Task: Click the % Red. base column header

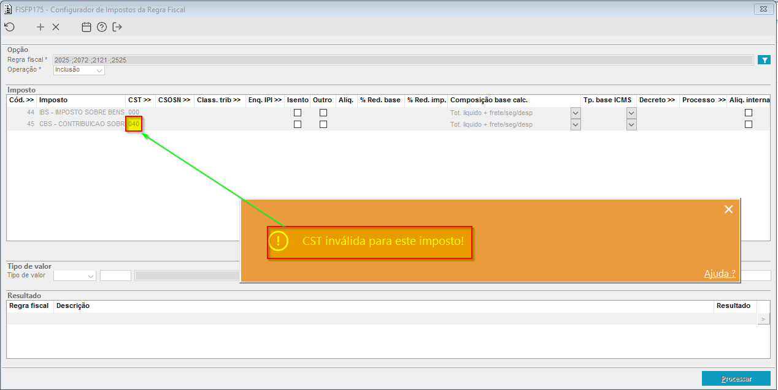Action: [380, 100]
